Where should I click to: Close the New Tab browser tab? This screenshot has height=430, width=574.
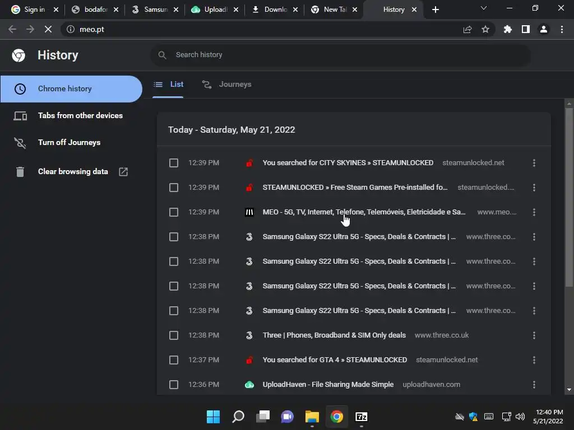coord(355,10)
